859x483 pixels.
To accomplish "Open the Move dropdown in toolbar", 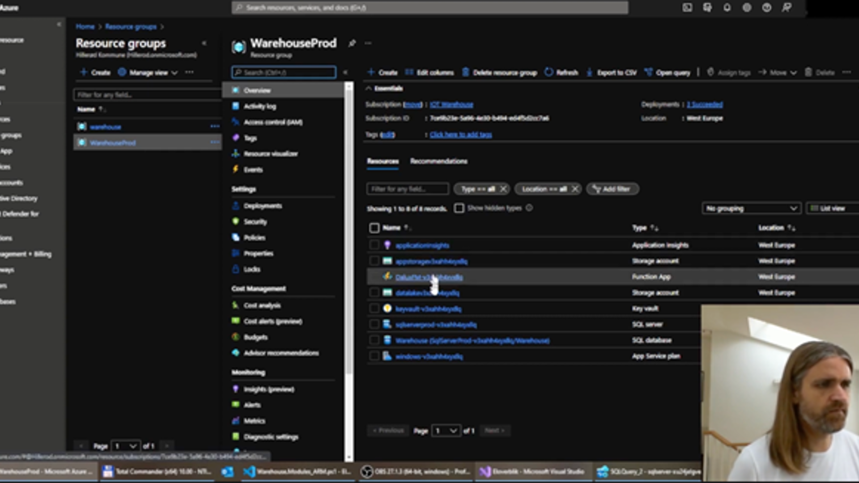I will pyautogui.click(x=778, y=72).
